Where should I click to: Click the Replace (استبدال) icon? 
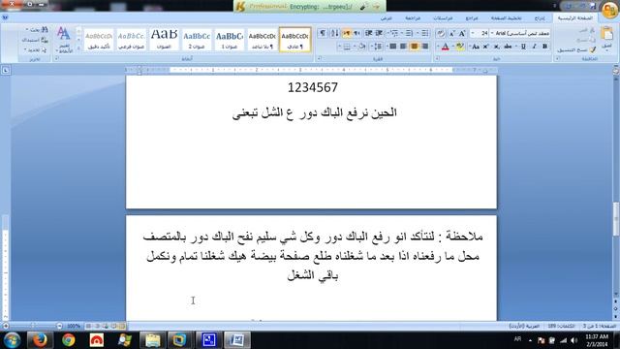(45, 40)
